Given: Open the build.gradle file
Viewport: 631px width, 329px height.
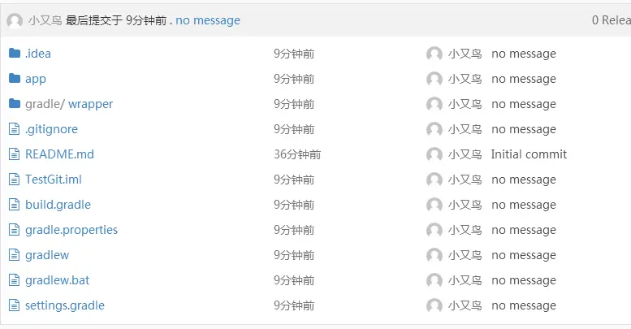Looking at the screenshot, I should (58, 205).
